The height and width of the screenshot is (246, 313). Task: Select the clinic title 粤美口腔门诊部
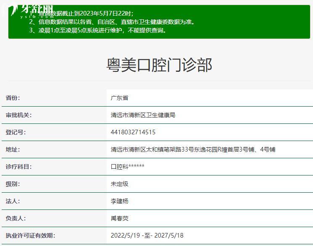pyautogui.click(x=159, y=65)
